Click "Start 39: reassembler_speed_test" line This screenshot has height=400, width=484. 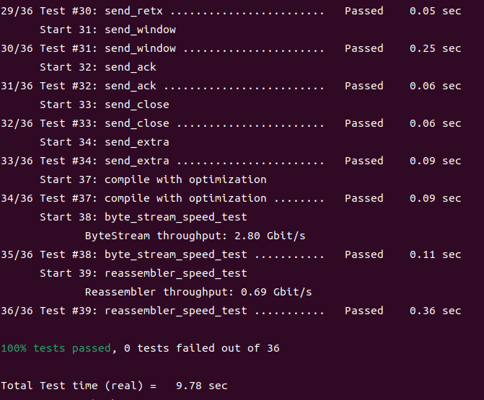[x=143, y=273]
